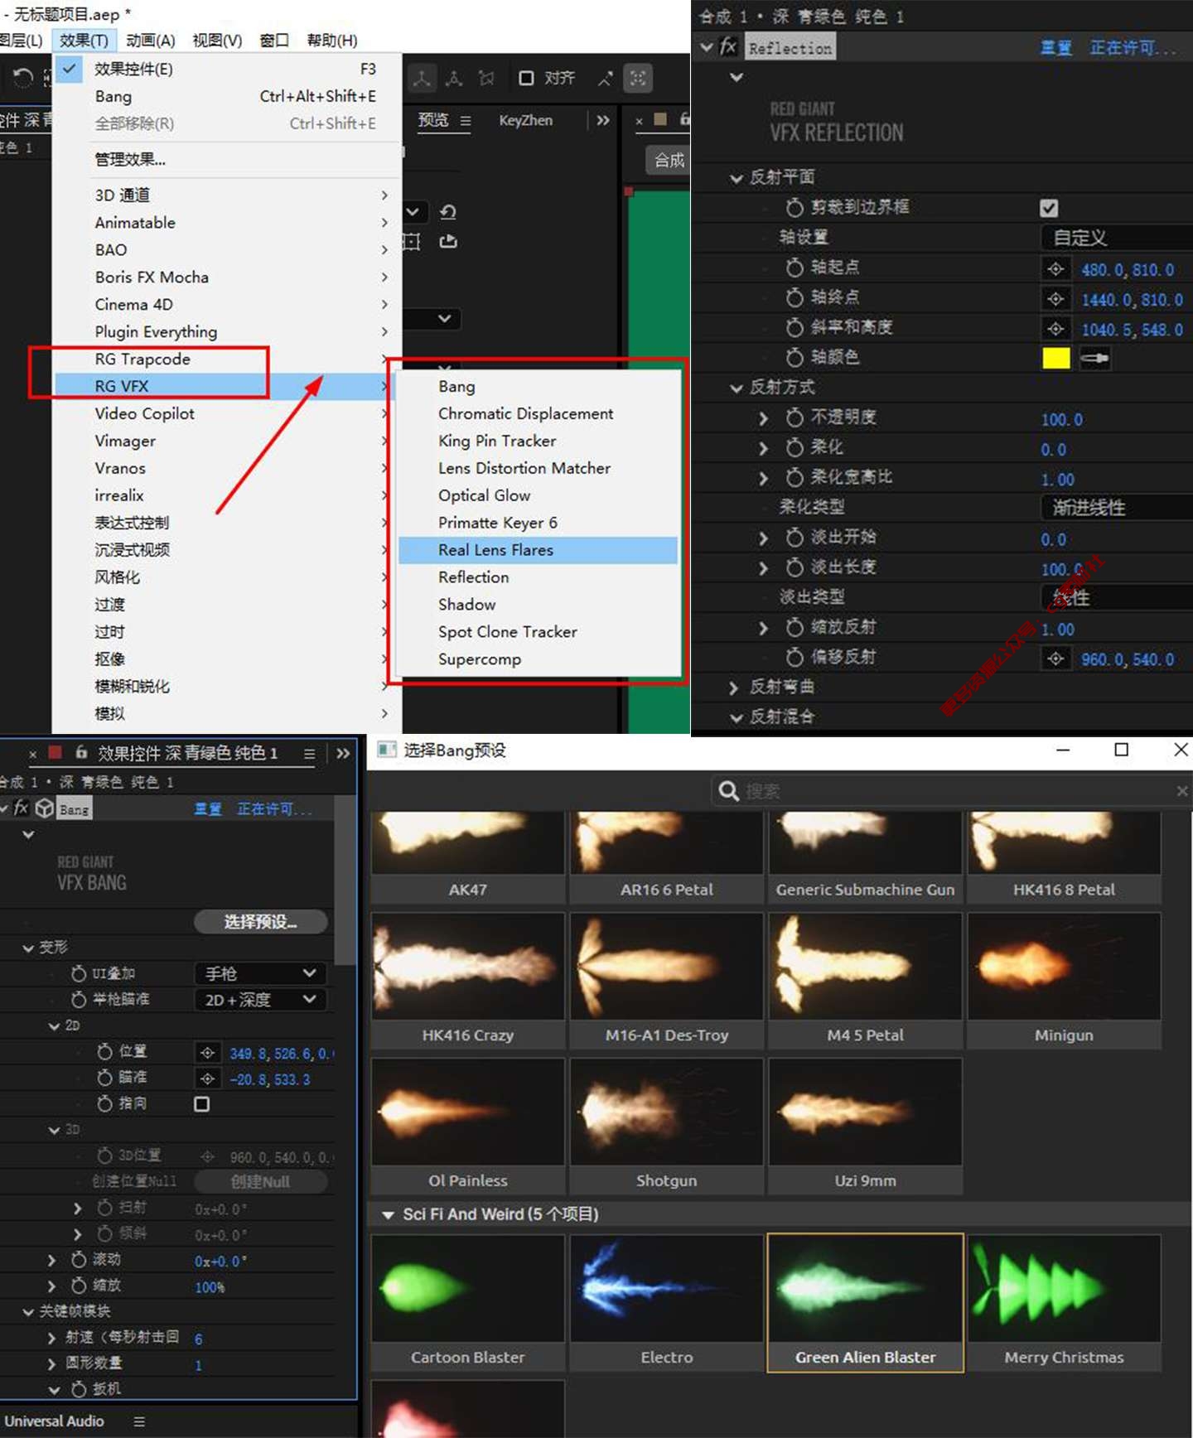Collapse the 反射方式 section

pos(736,388)
